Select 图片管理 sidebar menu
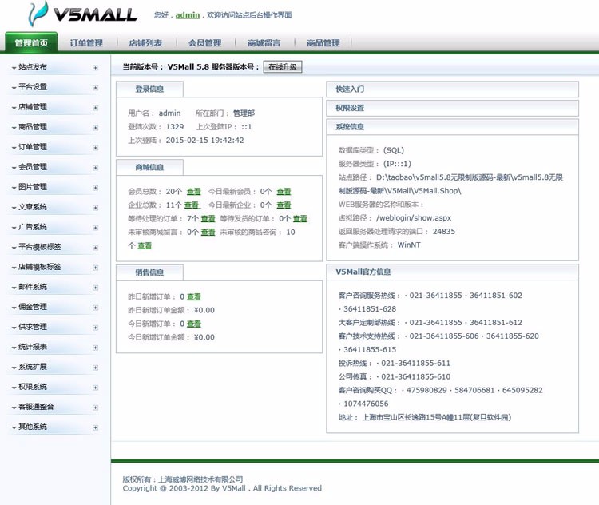This screenshot has height=505, width=599. [33, 187]
